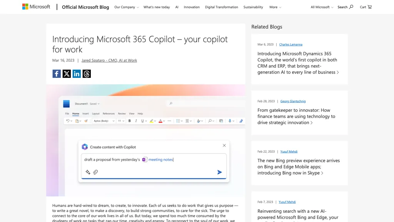
Task: Share the article via Threads icon
Action: tap(86, 74)
